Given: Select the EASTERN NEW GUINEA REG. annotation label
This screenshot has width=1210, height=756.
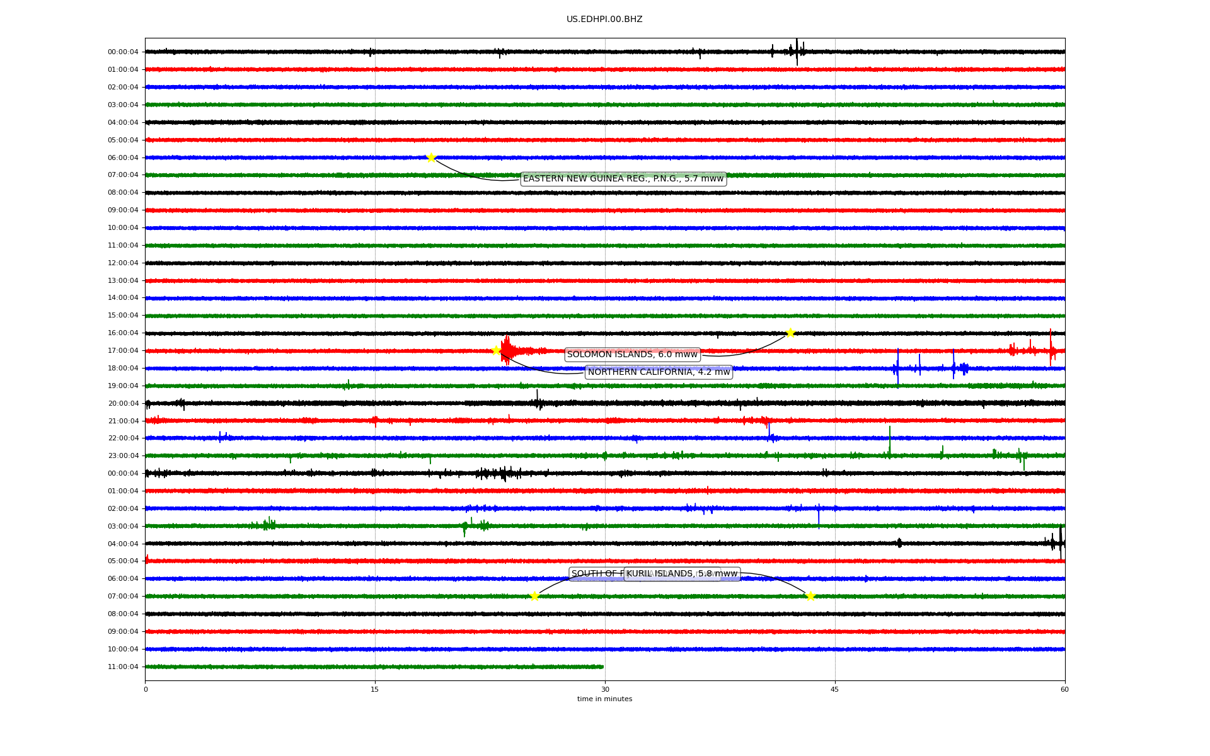Looking at the screenshot, I should (623, 179).
